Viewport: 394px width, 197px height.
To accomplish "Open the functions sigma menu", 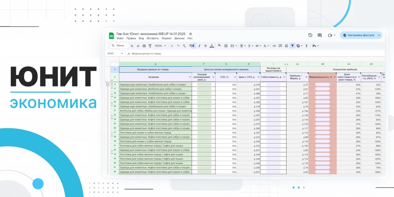I will click(306, 46).
